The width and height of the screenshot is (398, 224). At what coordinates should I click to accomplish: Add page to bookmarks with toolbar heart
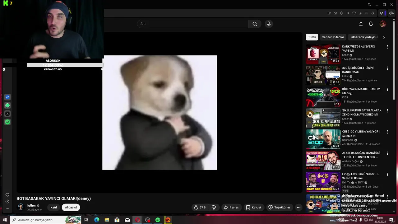[354, 13]
